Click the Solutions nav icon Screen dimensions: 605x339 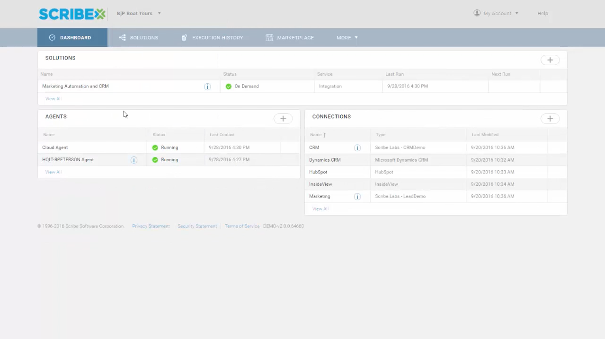point(122,37)
